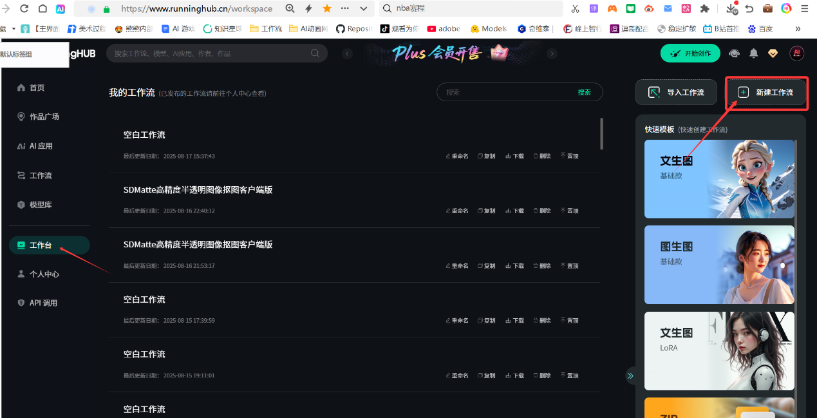Select the 图生图 基础款 template thumbnail

point(719,265)
